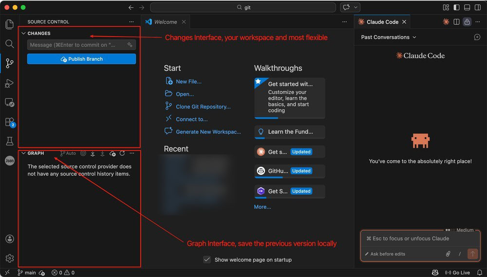
Task: Click the Publish cloud icon in Graph toolbar
Action: tap(112, 153)
